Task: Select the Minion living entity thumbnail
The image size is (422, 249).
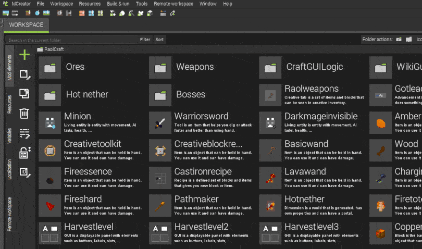Action: click(50, 123)
